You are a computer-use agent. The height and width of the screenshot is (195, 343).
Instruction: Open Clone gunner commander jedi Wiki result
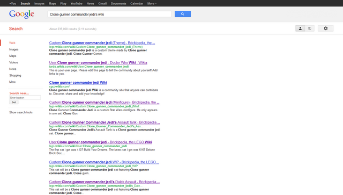pyautogui.click(x=78, y=83)
